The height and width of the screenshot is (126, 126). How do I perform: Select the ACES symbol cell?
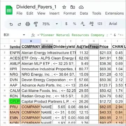click(15, 58)
